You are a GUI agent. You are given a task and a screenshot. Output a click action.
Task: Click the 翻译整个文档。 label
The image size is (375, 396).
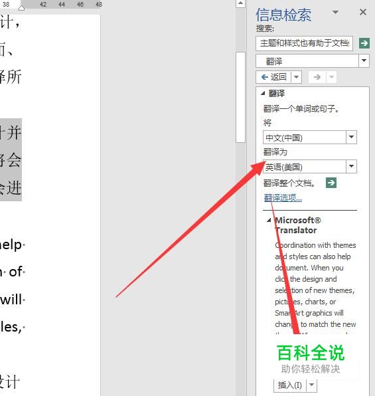(289, 183)
